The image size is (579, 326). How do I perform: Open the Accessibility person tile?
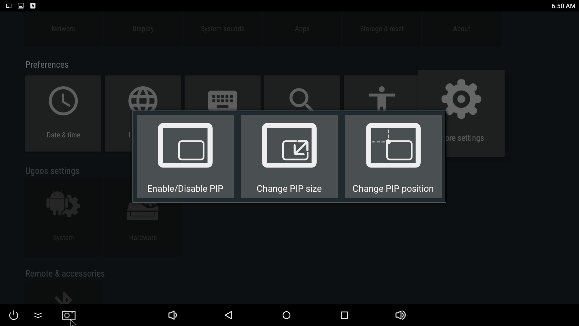click(x=381, y=93)
